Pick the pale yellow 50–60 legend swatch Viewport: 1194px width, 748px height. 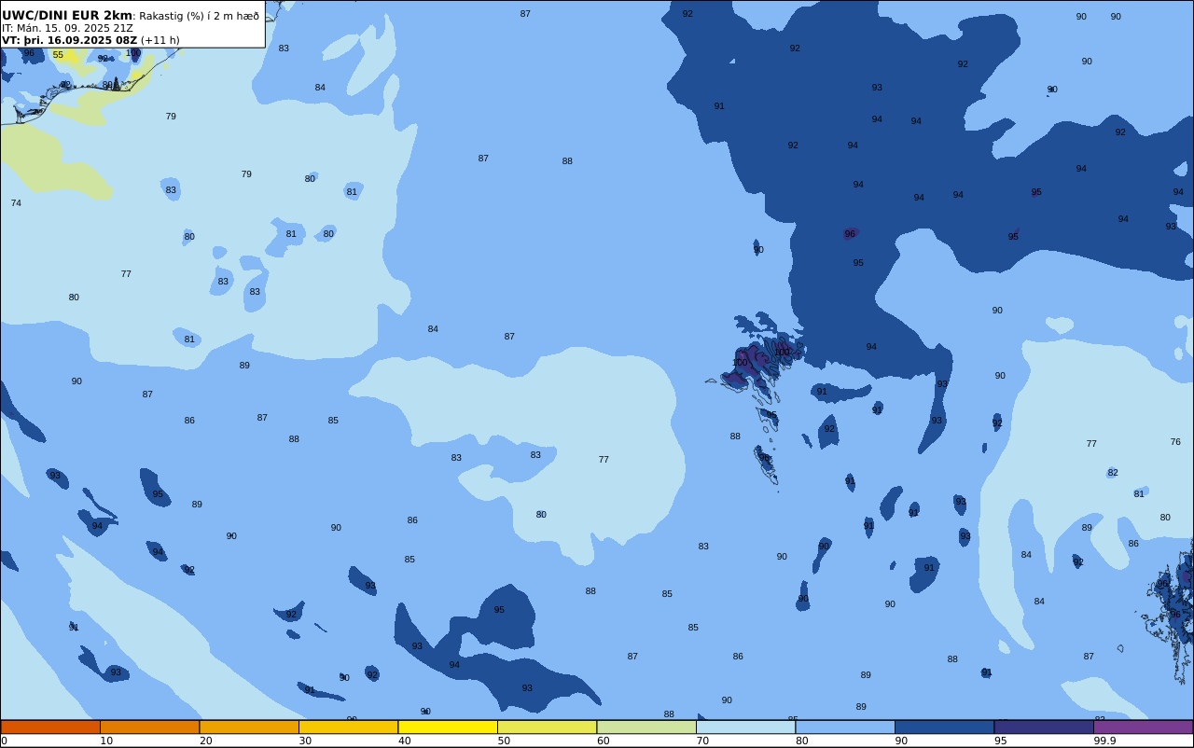[547, 727]
